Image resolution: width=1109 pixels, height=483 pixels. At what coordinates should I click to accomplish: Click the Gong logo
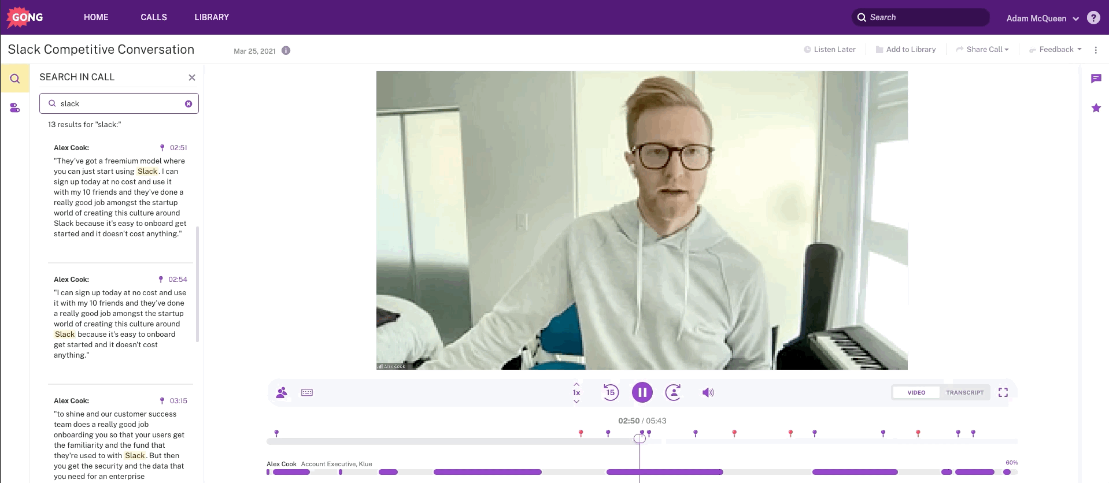point(24,17)
